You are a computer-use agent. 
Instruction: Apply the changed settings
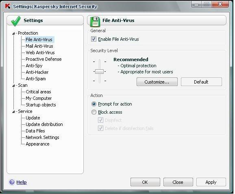coord(211,182)
